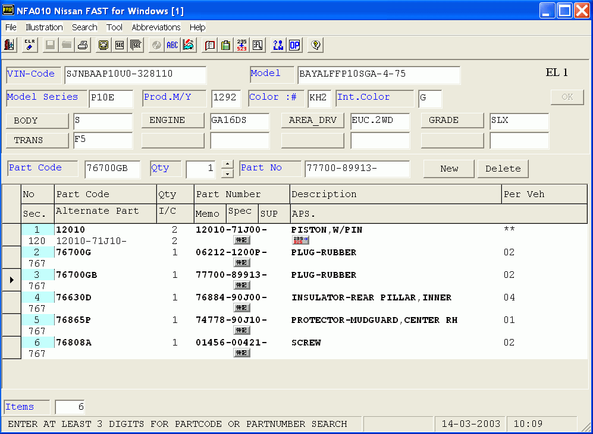
Task: Click the green clipboard list icon
Action: pyautogui.click(x=226, y=45)
